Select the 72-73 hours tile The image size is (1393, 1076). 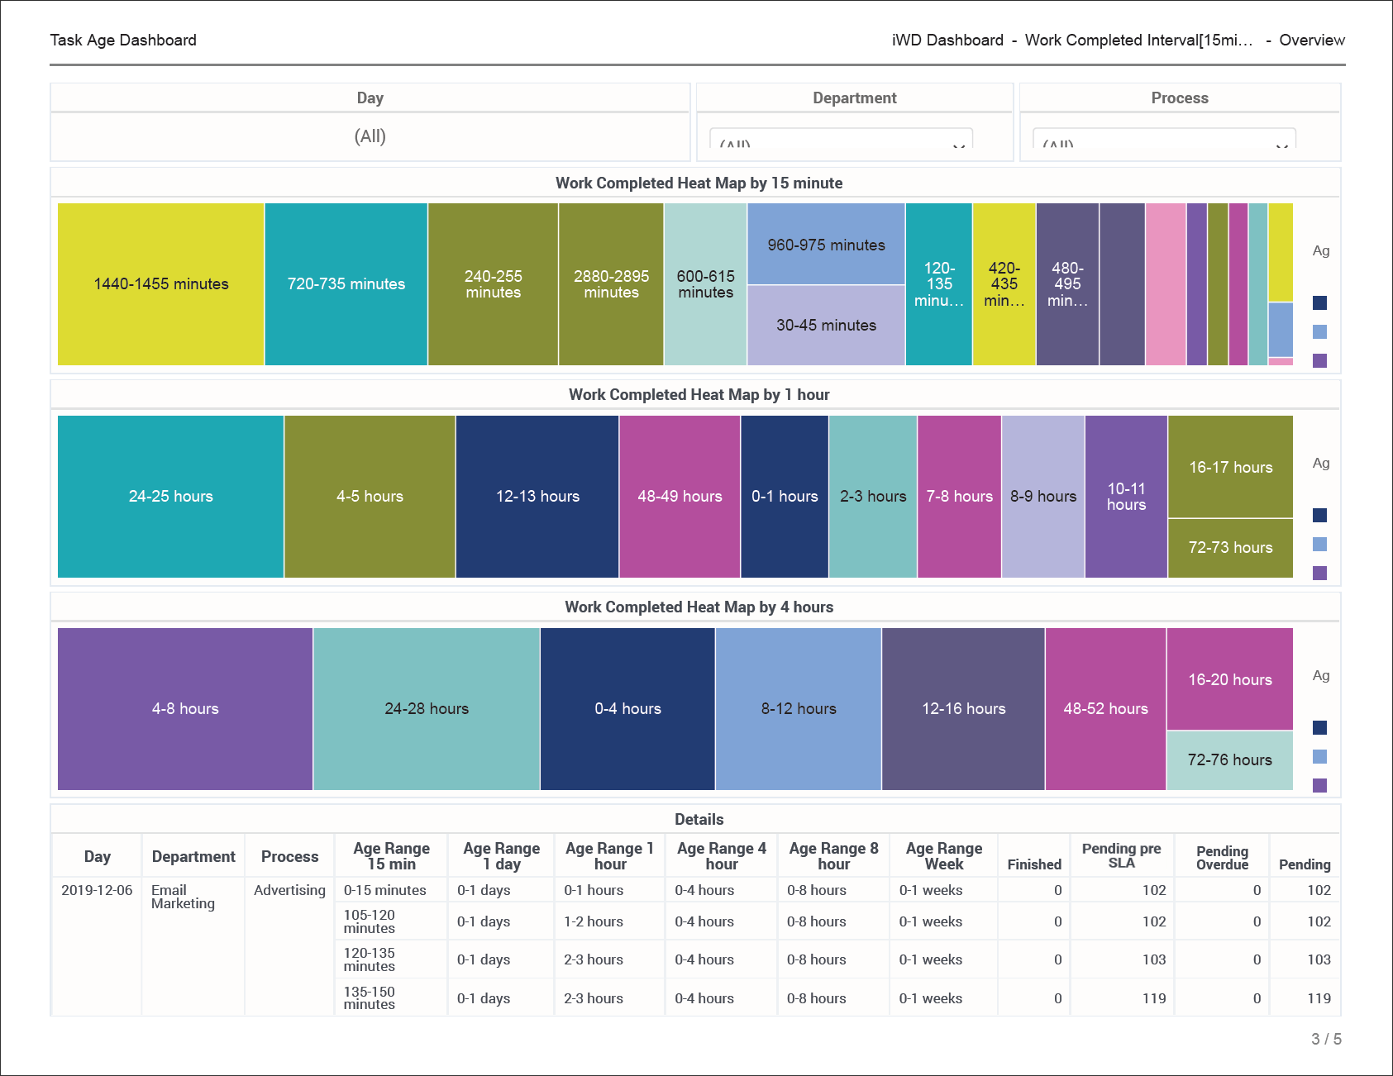point(1229,547)
